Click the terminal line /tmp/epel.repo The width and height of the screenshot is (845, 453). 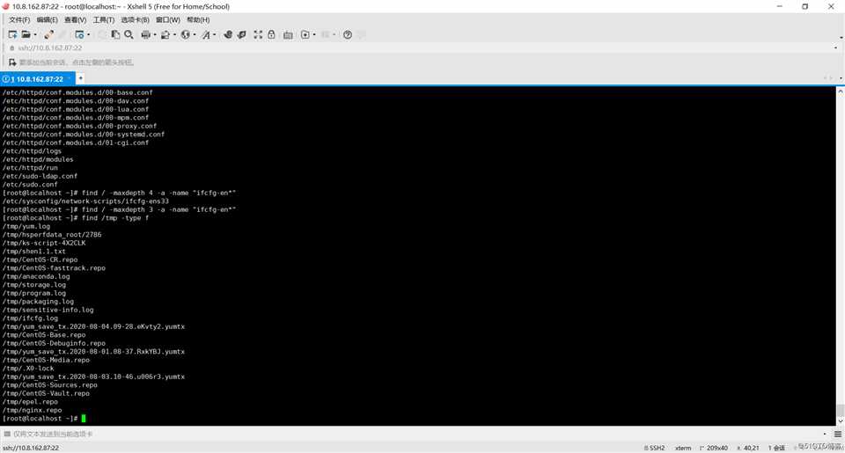30,402
